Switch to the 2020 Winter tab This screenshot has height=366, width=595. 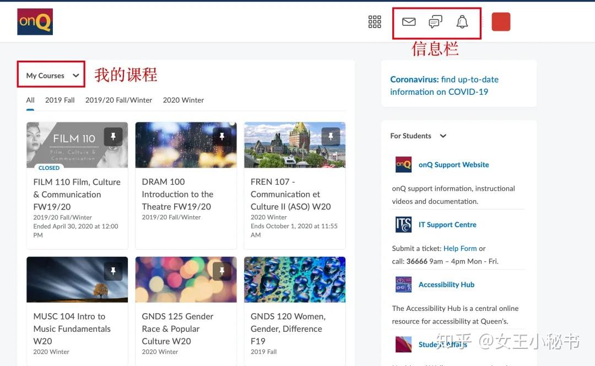tap(183, 100)
